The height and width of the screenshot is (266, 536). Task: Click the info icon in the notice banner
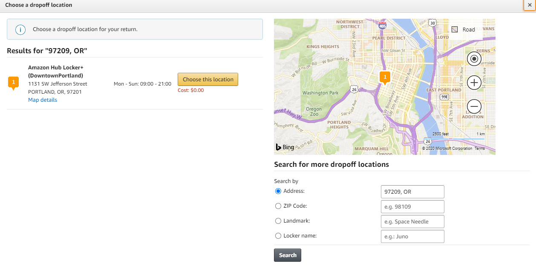[x=20, y=30]
